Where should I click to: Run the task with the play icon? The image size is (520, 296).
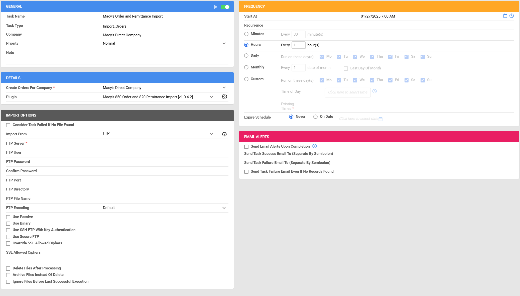pyautogui.click(x=215, y=7)
